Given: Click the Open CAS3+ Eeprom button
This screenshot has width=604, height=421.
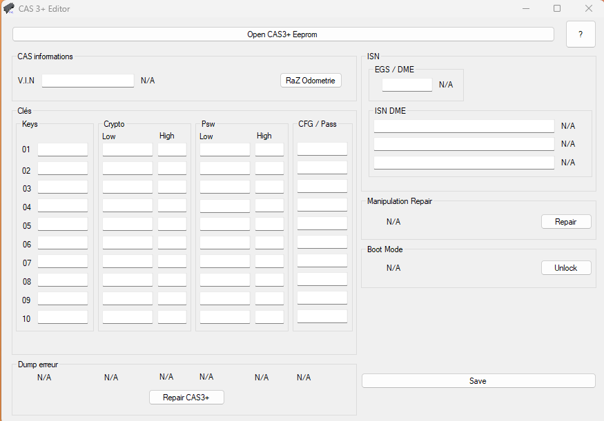Looking at the screenshot, I should click(283, 34).
